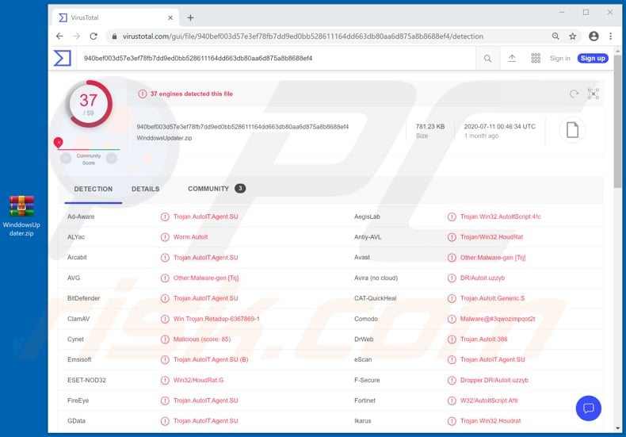Open the similarity graph icon
The image size is (626, 437).
click(x=594, y=94)
